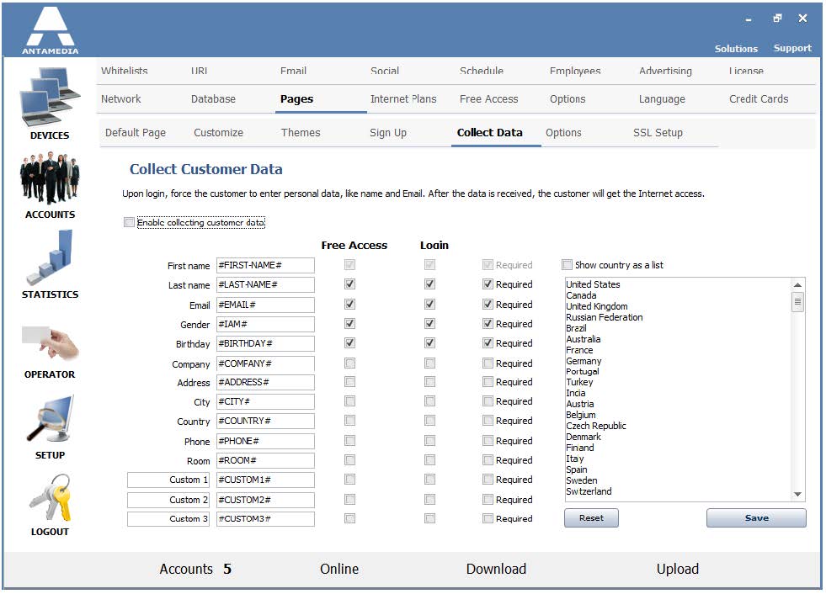Click the Reset button

click(592, 518)
